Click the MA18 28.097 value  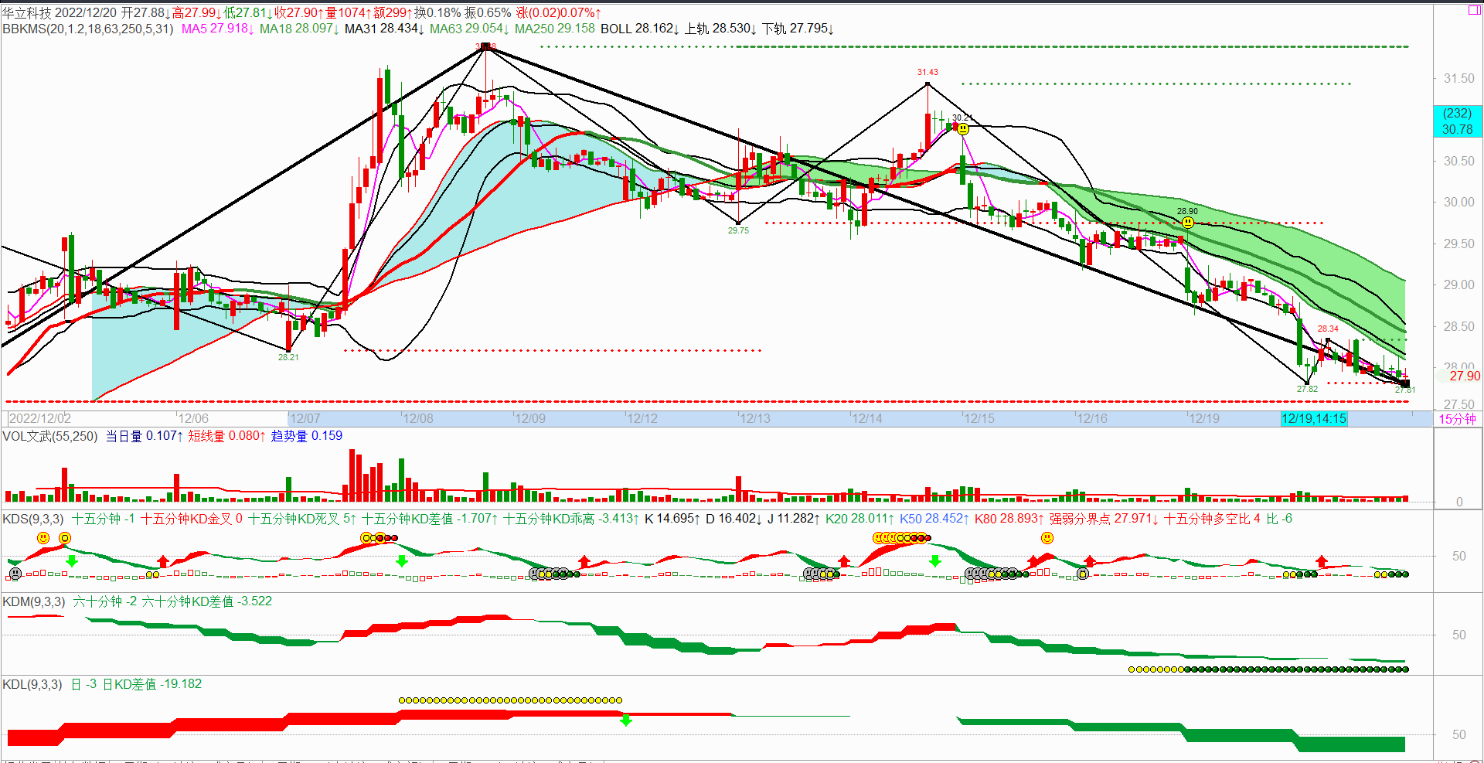click(300, 29)
